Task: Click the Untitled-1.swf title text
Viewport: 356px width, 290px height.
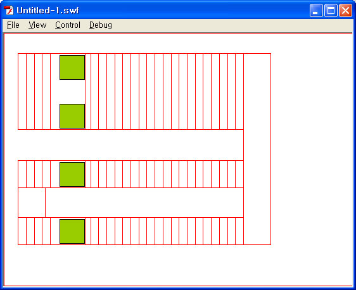Action: [x=48, y=10]
